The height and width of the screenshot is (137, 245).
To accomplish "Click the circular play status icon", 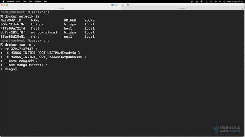I will [211, 2].
